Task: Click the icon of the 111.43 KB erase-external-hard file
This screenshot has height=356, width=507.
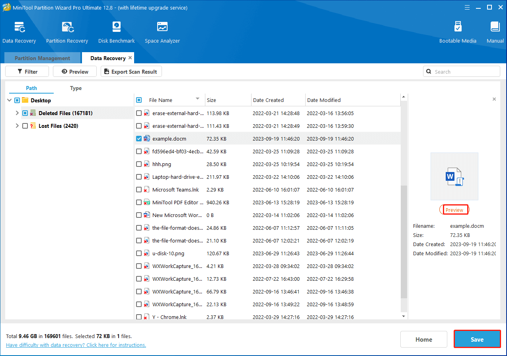Action: pyautogui.click(x=147, y=126)
